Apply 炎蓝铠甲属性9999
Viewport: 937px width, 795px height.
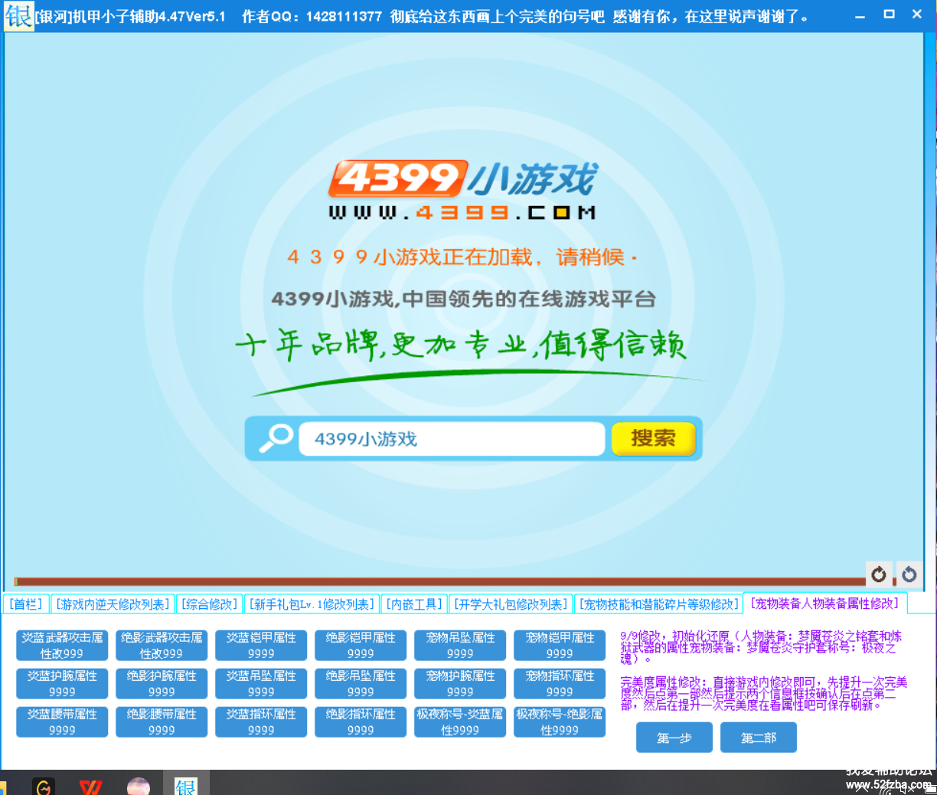tap(261, 645)
